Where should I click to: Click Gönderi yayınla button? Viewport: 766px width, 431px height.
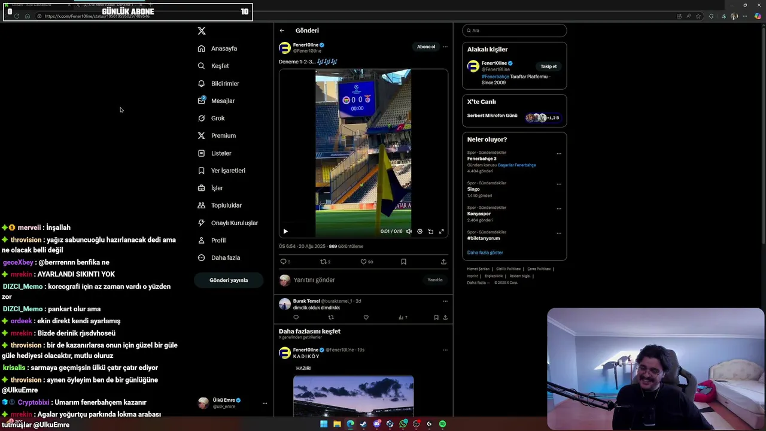(x=229, y=280)
